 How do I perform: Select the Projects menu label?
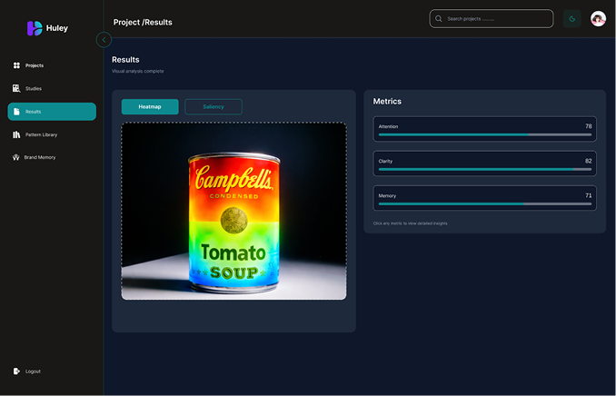pyautogui.click(x=35, y=65)
